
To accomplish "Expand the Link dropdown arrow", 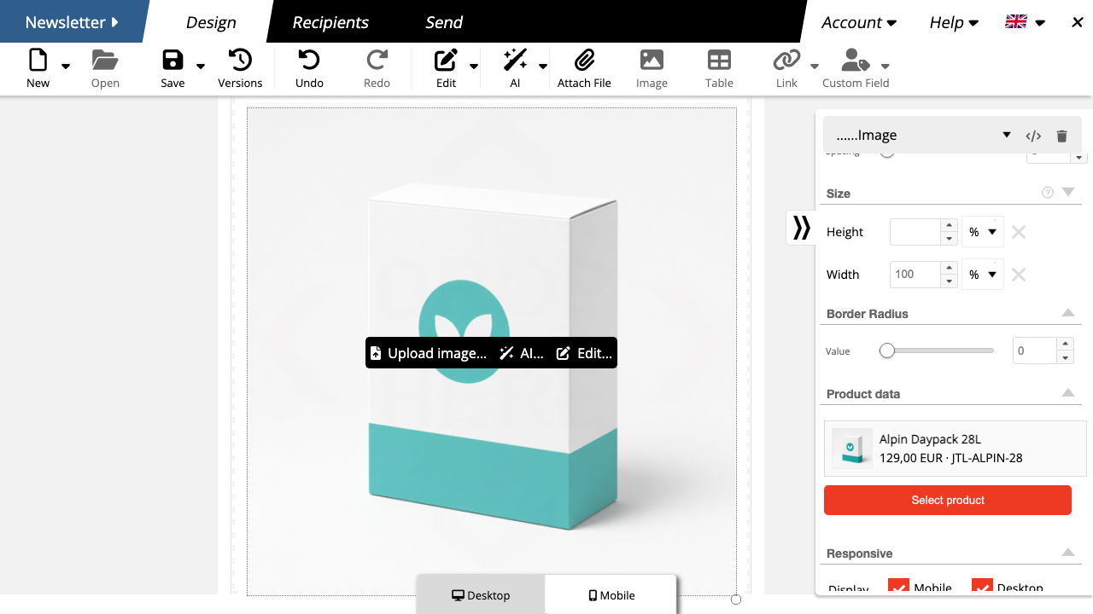I will click(815, 67).
